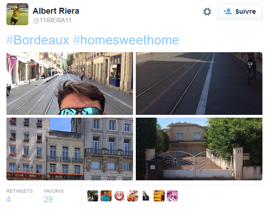Open the #homesweethome hashtag

click(126, 40)
